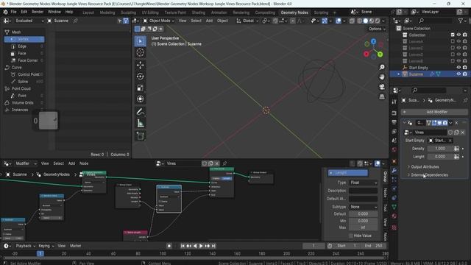Adjust the Density value slider

pos(440,149)
